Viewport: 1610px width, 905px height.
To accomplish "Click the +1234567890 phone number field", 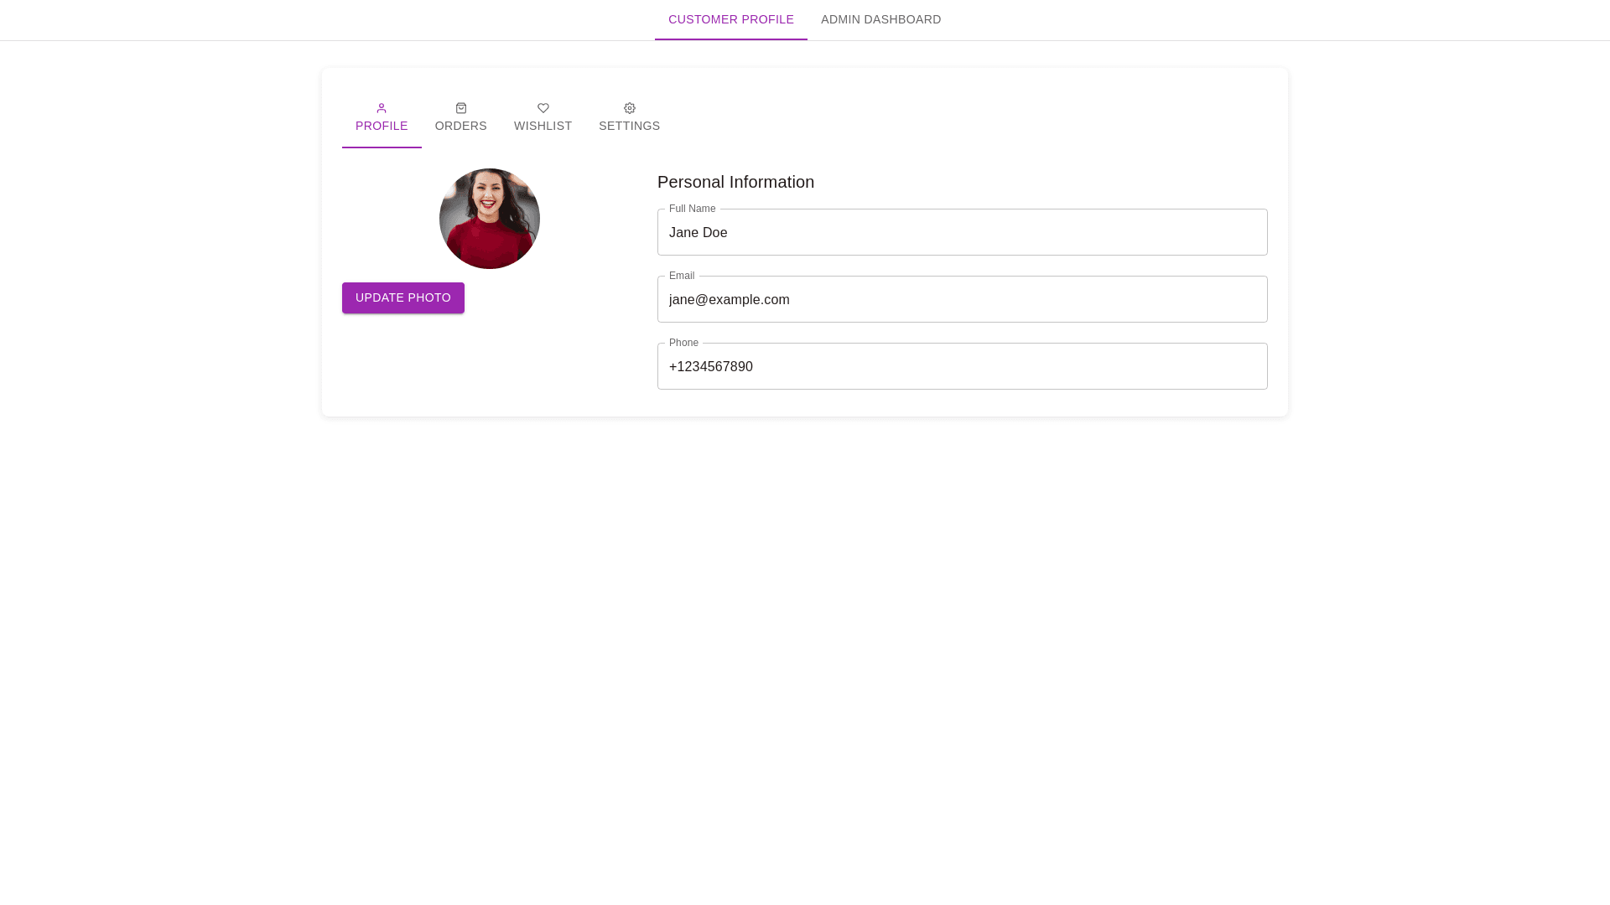I will pyautogui.click(x=962, y=367).
